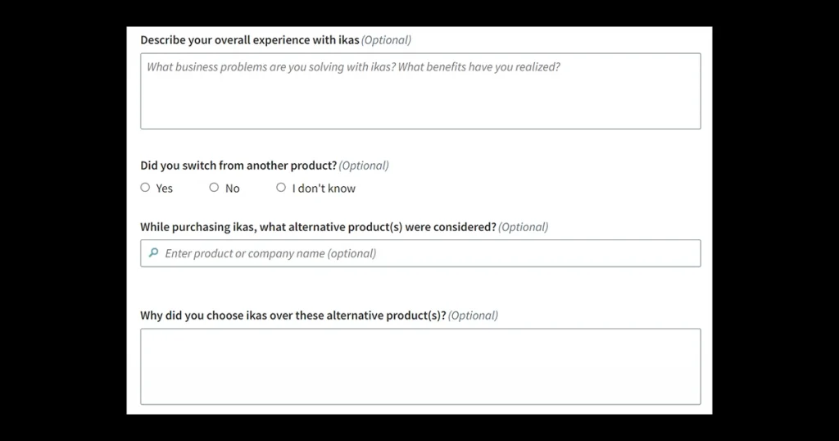
Task: Click the 'Why did you choose ikas' label
Action: [293, 316]
